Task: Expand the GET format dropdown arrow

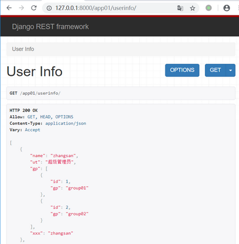Action: click(x=231, y=70)
